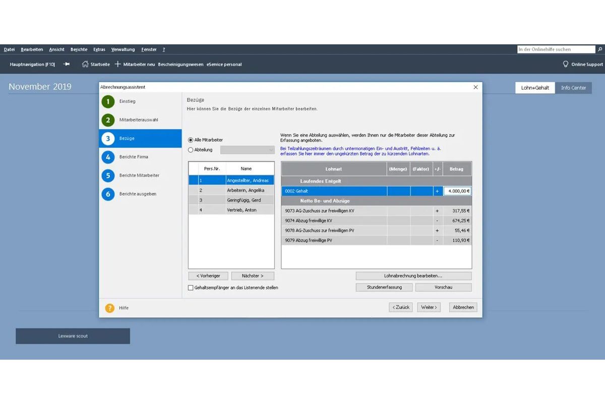Select employee row Angestellter, Andreas
This screenshot has height=403, width=605.
[x=231, y=180]
